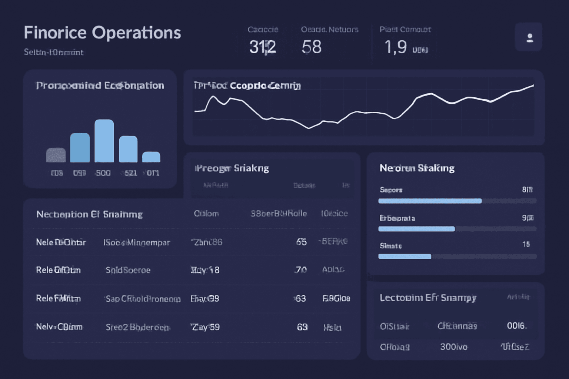Select the Nelv=CBiom table row
The height and width of the screenshot is (379, 569).
(x=192, y=327)
